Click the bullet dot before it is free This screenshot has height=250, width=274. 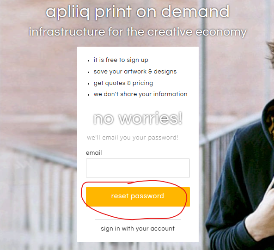(x=89, y=61)
